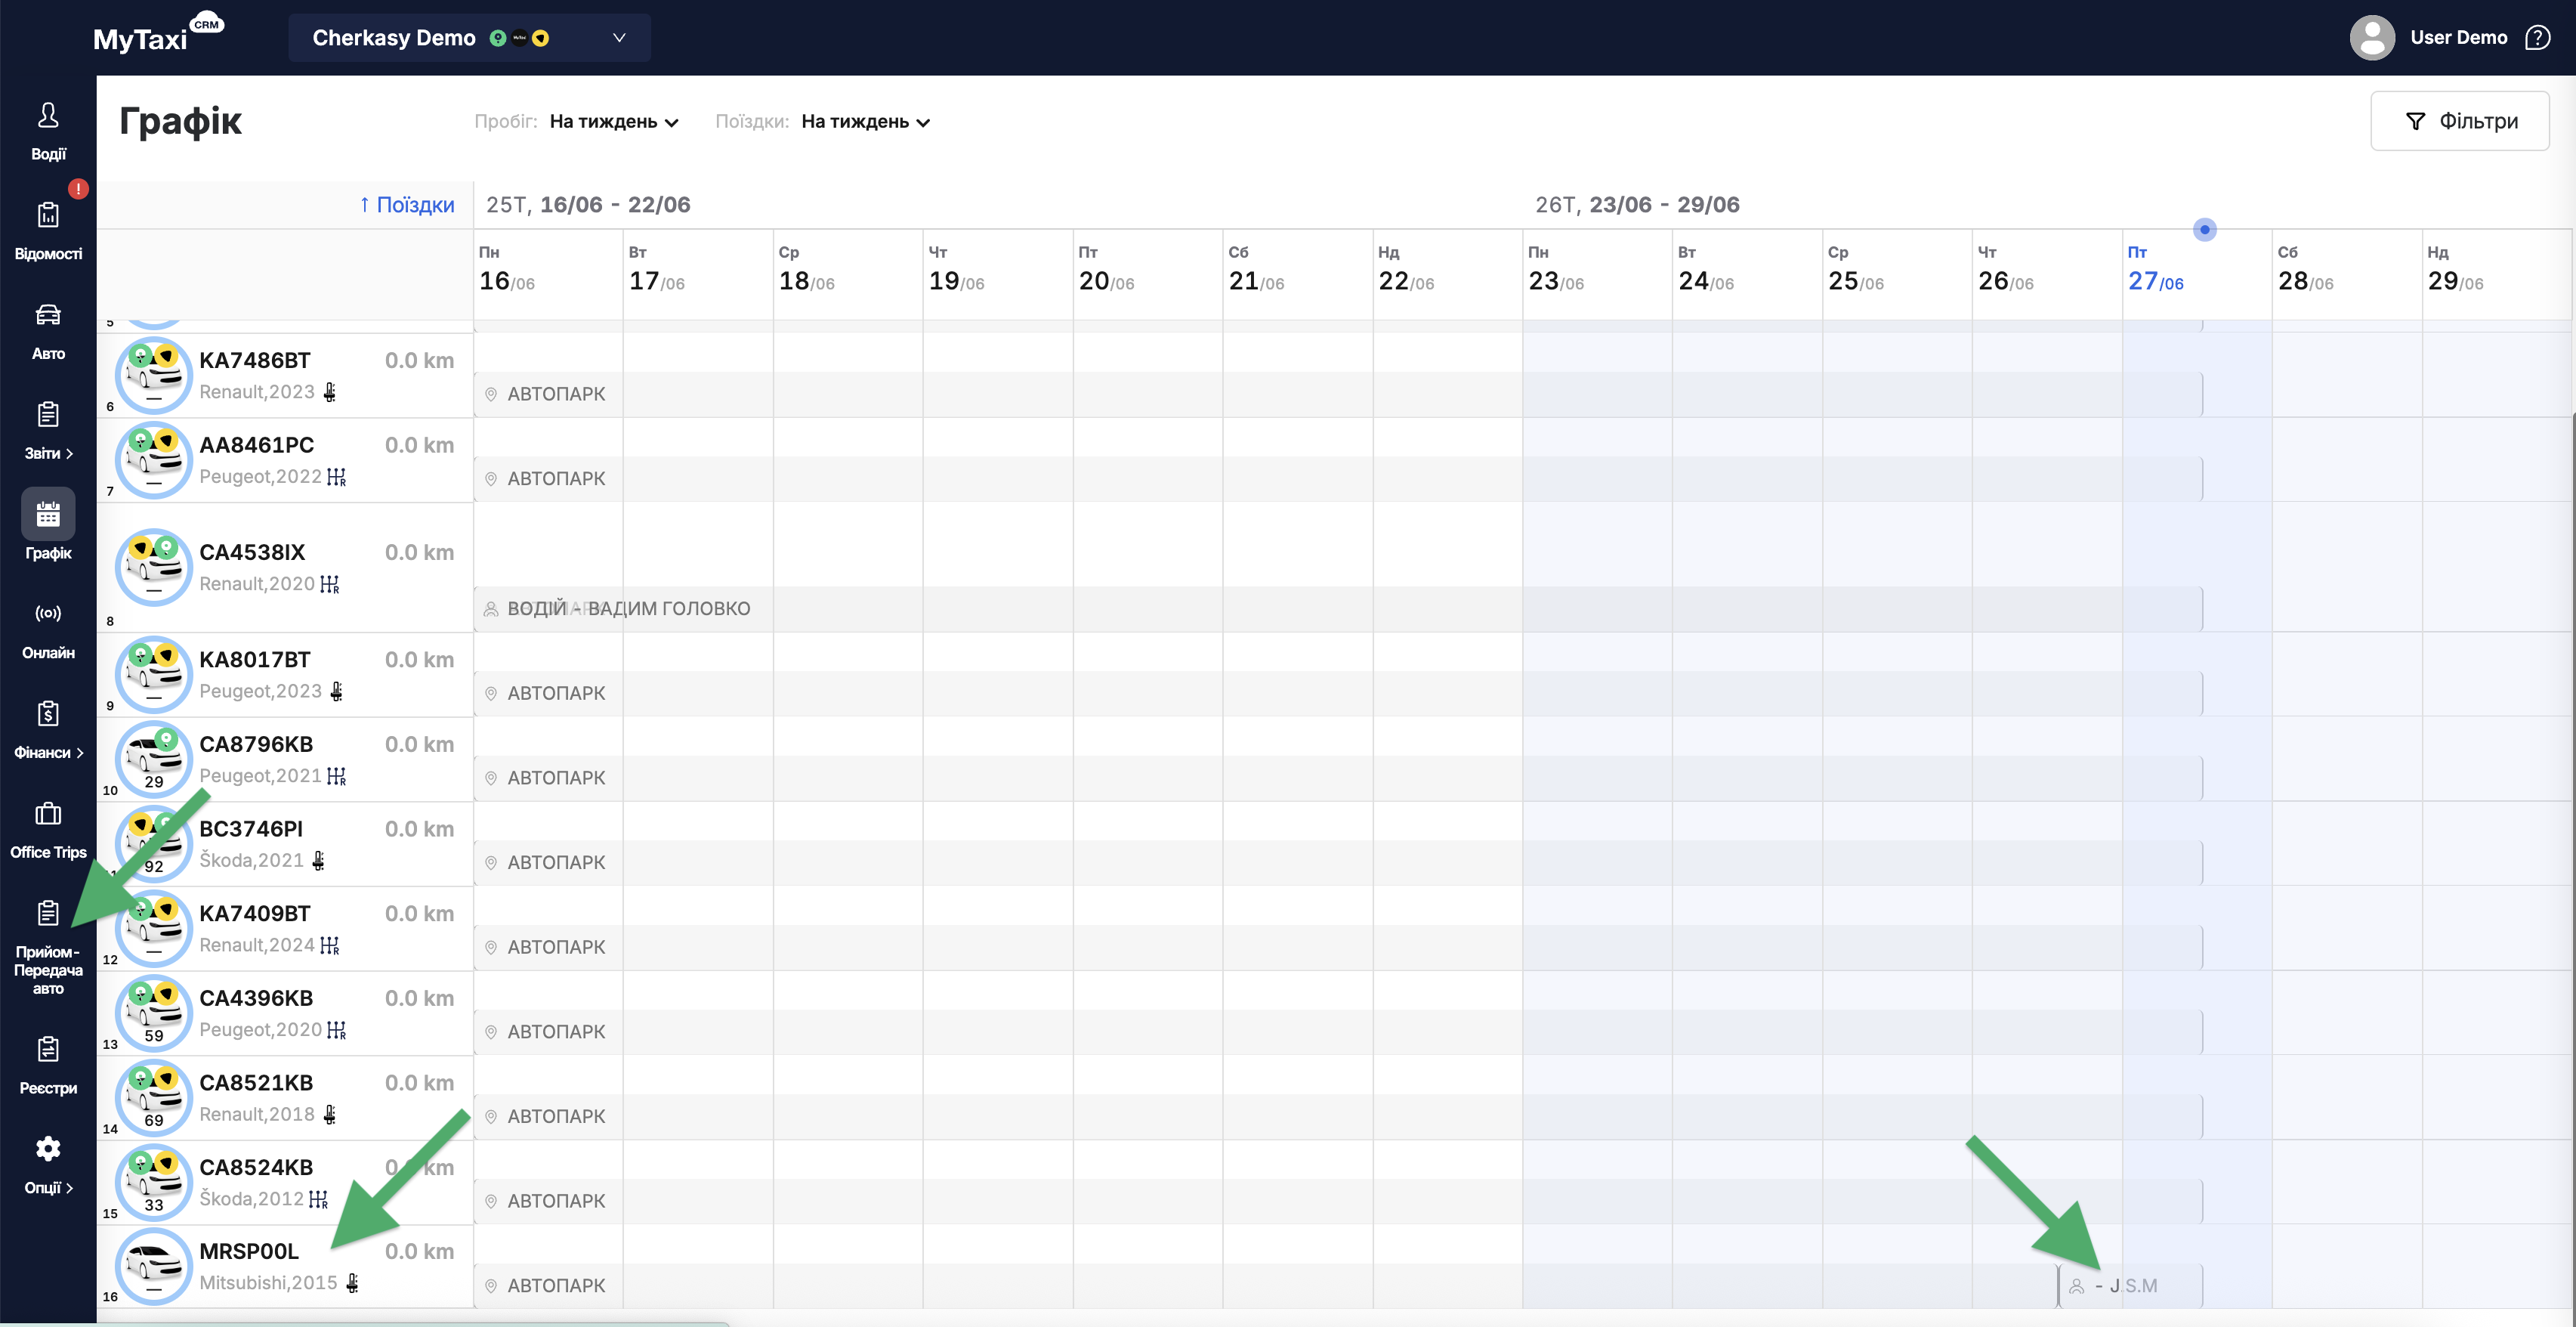Open car avatar for CA8796KB
This screenshot has height=1327, width=2576.
click(154, 760)
